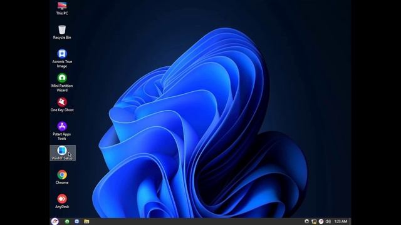Launch Mini Partition Wizard shortcut
Image resolution: width=401 pixels, height=225 pixels.
(62, 82)
